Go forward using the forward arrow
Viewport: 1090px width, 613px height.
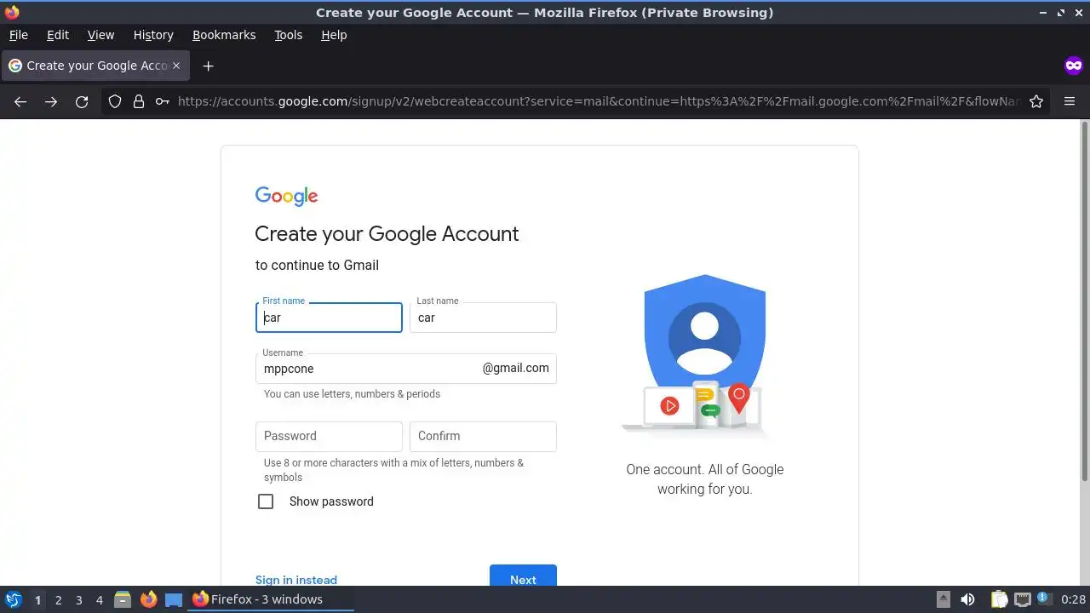pyautogui.click(x=51, y=101)
